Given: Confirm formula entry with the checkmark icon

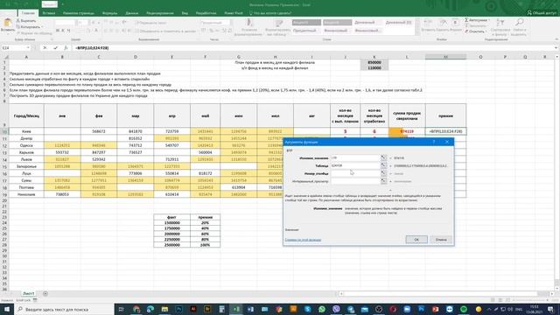Looking at the screenshot, I should 55,47.
